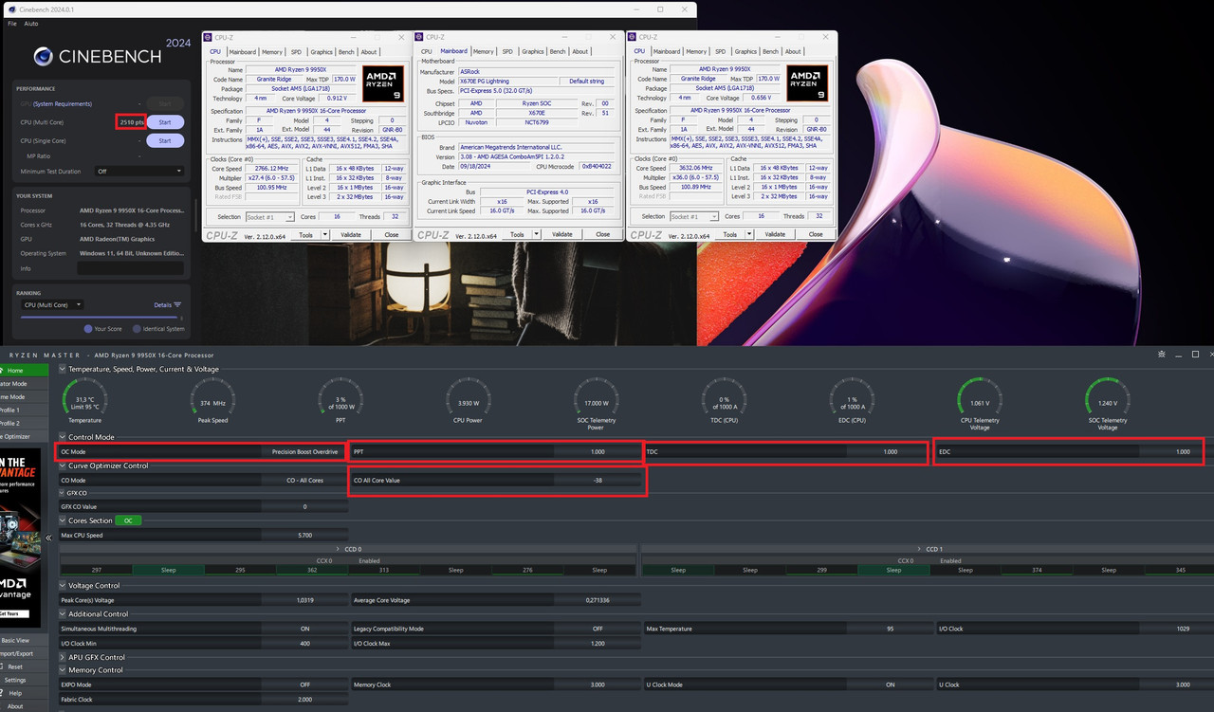This screenshot has width=1214, height=712.
Task: Click the right CPU-Z window title icon
Action: point(634,37)
